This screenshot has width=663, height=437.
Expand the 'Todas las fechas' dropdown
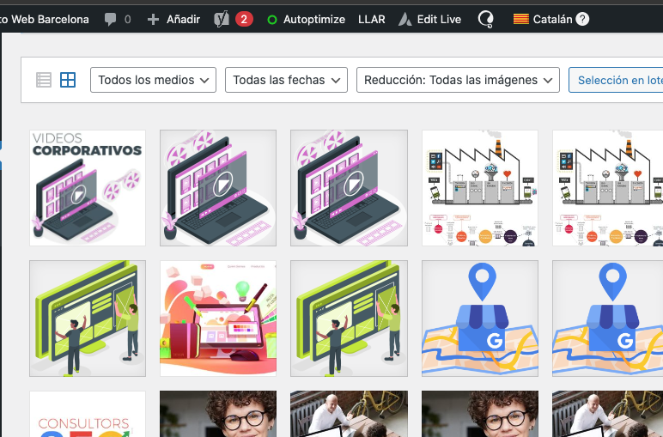click(286, 80)
